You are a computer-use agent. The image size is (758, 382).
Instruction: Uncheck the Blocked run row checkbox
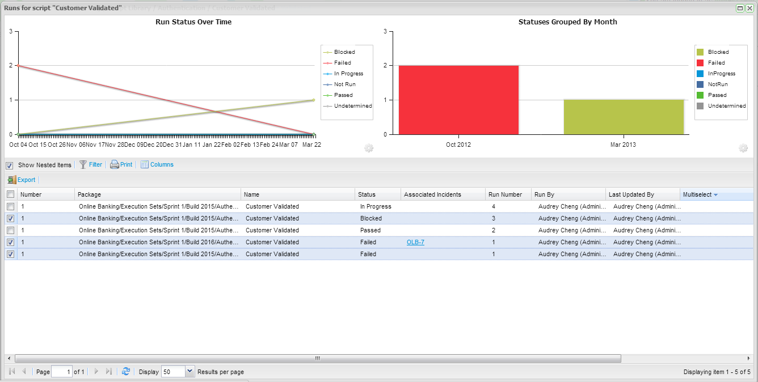click(x=10, y=218)
